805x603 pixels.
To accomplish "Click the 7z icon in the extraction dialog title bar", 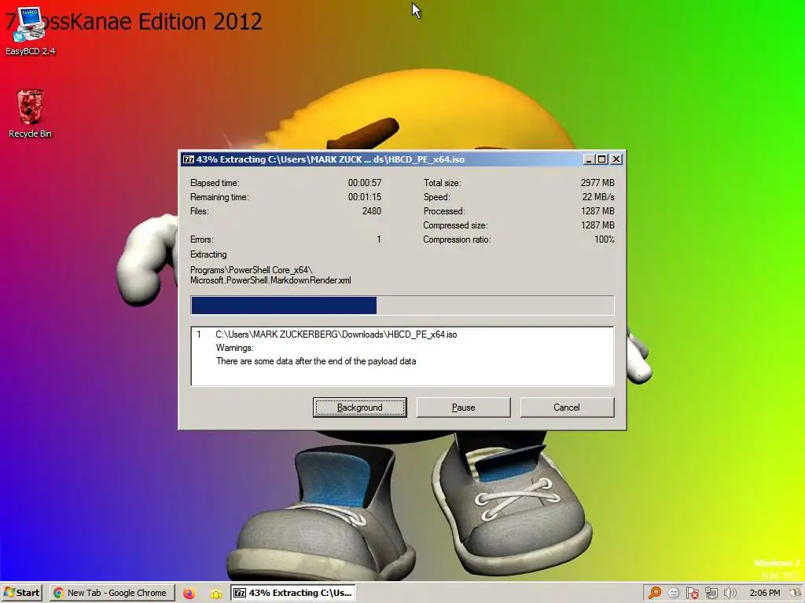I will [x=189, y=159].
